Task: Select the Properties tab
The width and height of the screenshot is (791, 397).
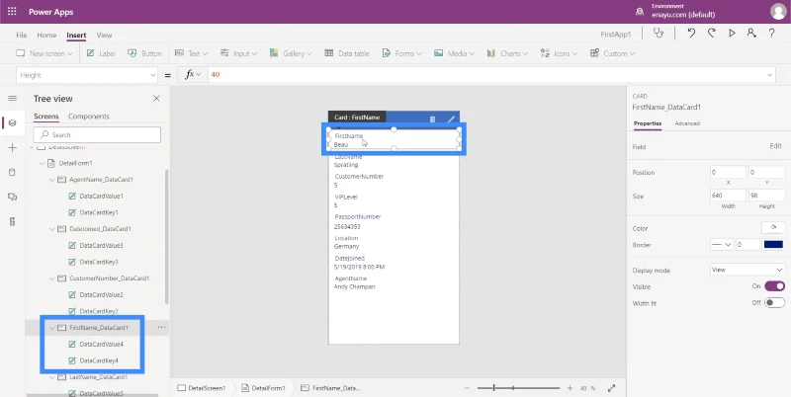Action: point(648,123)
